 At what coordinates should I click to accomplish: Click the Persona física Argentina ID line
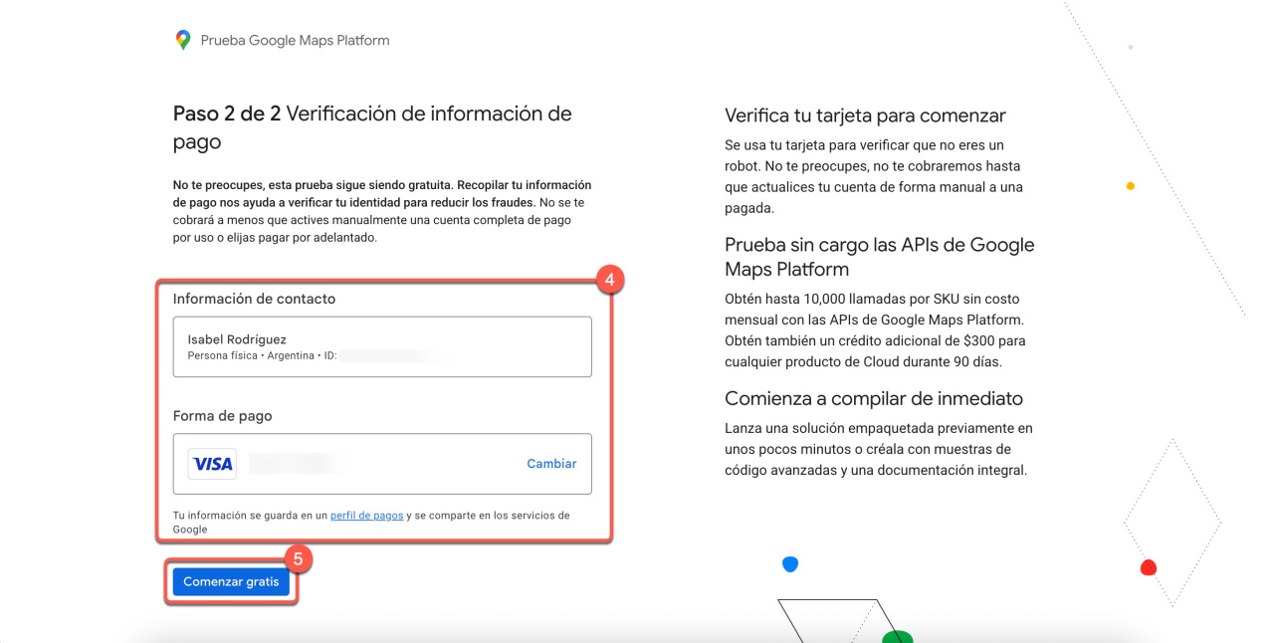tap(264, 355)
